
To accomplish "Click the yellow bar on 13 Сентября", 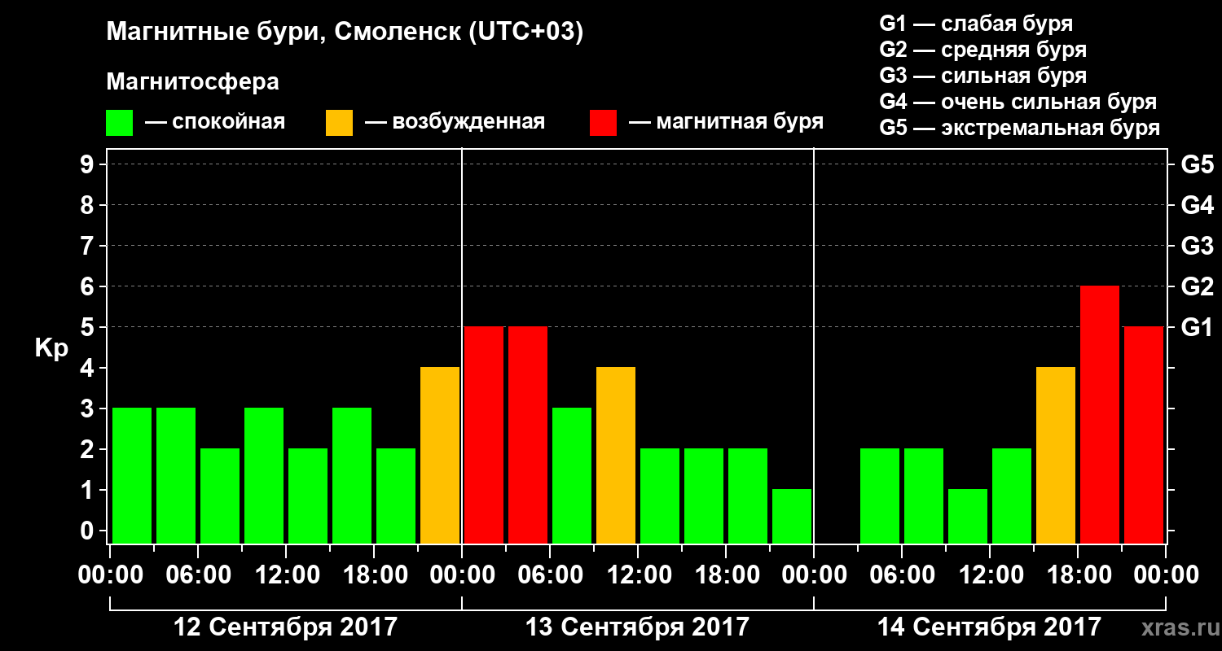I will coord(616,455).
